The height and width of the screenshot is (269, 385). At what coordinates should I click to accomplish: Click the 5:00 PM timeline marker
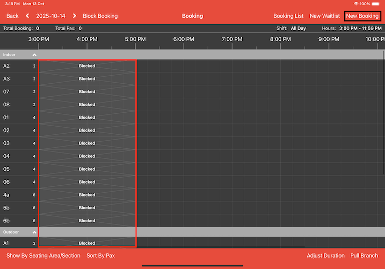coord(135,39)
